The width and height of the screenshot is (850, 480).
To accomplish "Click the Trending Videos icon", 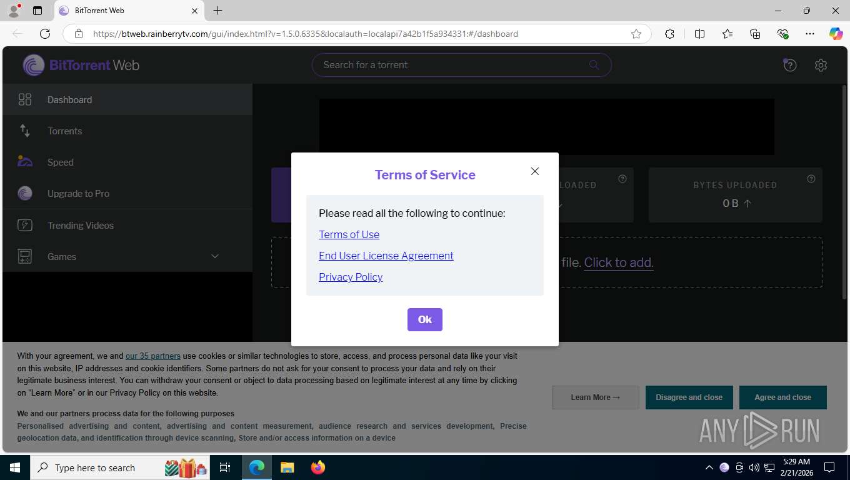I will click(25, 225).
